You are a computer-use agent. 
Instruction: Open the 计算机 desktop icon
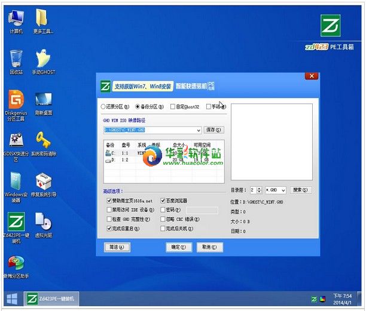pos(16,21)
